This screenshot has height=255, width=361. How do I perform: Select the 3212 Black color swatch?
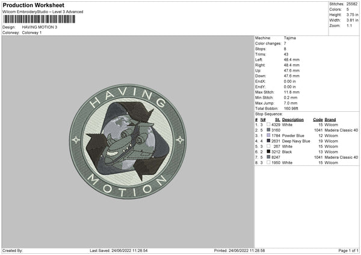point(268,152)
